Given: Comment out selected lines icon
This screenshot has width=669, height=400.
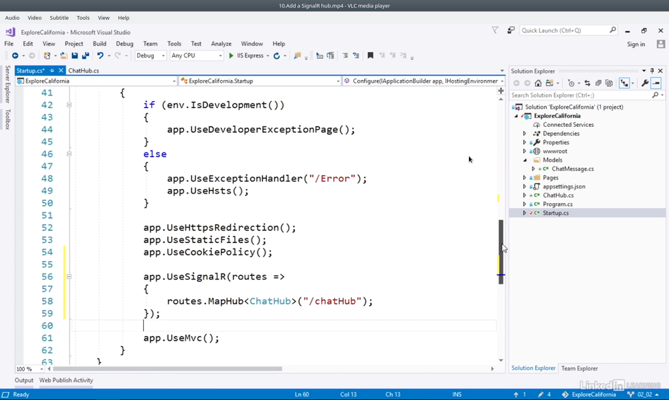Looking at the screenshot, I should point(345,56).
